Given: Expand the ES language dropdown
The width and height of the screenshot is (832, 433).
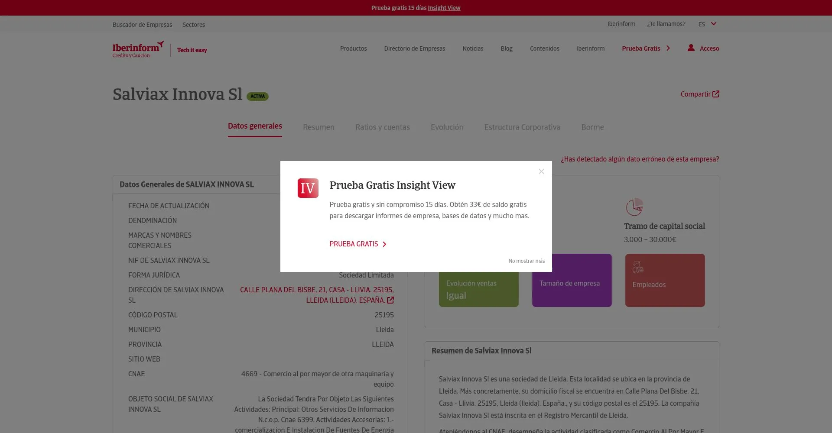Looking at the screenshot, I should (707, 24).
